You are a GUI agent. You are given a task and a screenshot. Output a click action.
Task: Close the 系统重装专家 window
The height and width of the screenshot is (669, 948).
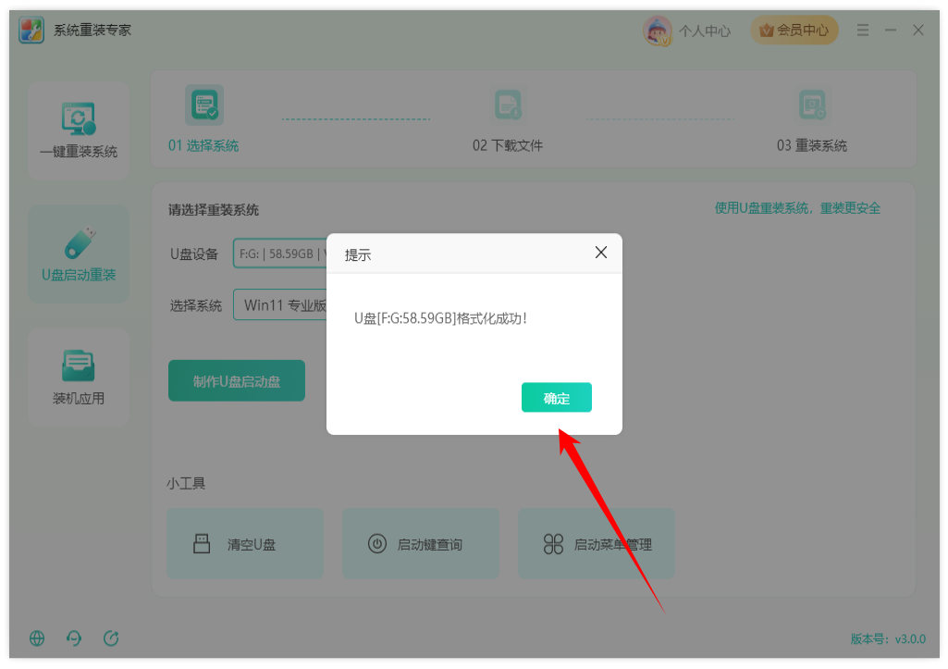pyautogui.click(x=918, y=30)
